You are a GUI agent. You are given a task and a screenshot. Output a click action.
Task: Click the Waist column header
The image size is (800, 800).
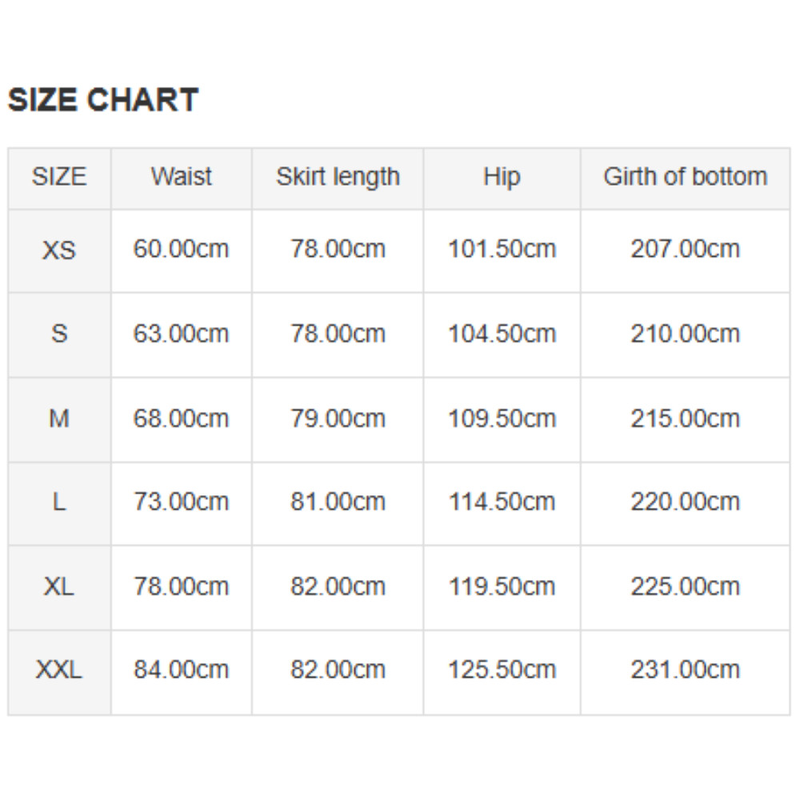coord(182,177)
